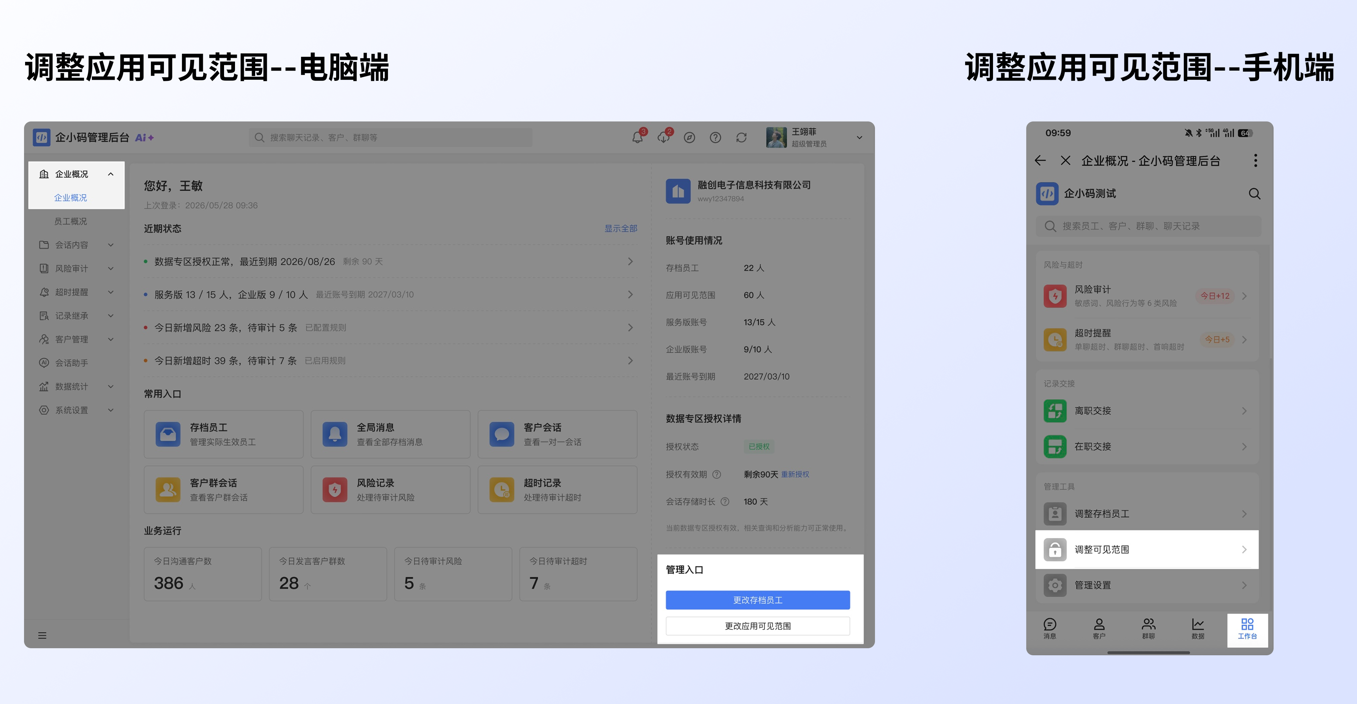Open the help question mark icon in header
Image resolution: width=1357 pixels, height=704 pixels.
[x=715, y=138]
